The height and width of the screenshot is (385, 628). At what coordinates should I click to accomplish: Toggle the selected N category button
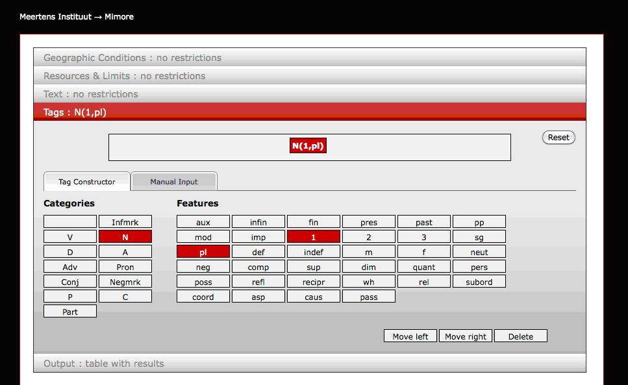(x=125, y=237)
